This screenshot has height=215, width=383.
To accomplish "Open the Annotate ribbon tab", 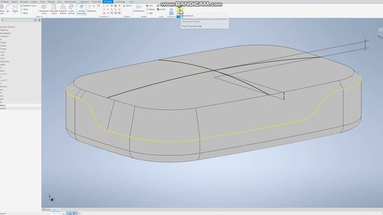I will 24,2.
